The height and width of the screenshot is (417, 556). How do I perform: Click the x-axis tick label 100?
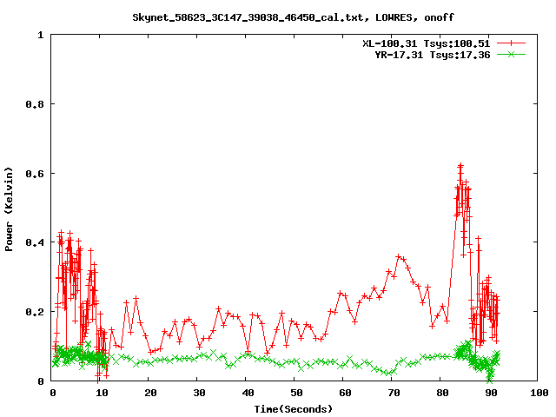tap(539, 393)
